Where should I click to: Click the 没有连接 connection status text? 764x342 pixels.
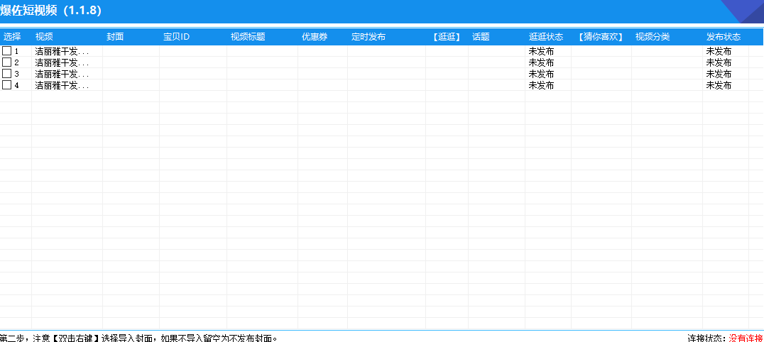click(746, 338)
